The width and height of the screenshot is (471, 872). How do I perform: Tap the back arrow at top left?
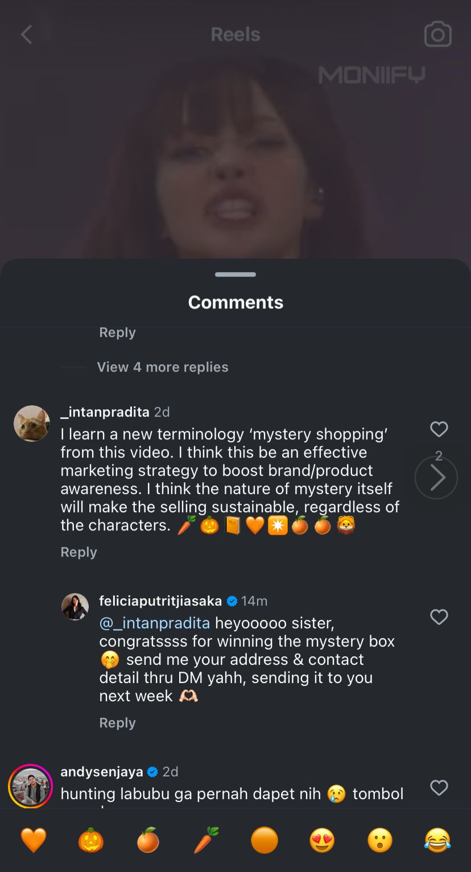pos(26,35)
